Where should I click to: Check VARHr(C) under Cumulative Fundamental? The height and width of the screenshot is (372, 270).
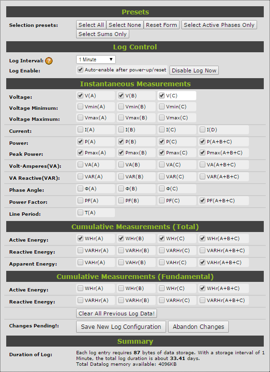(162, 300)
